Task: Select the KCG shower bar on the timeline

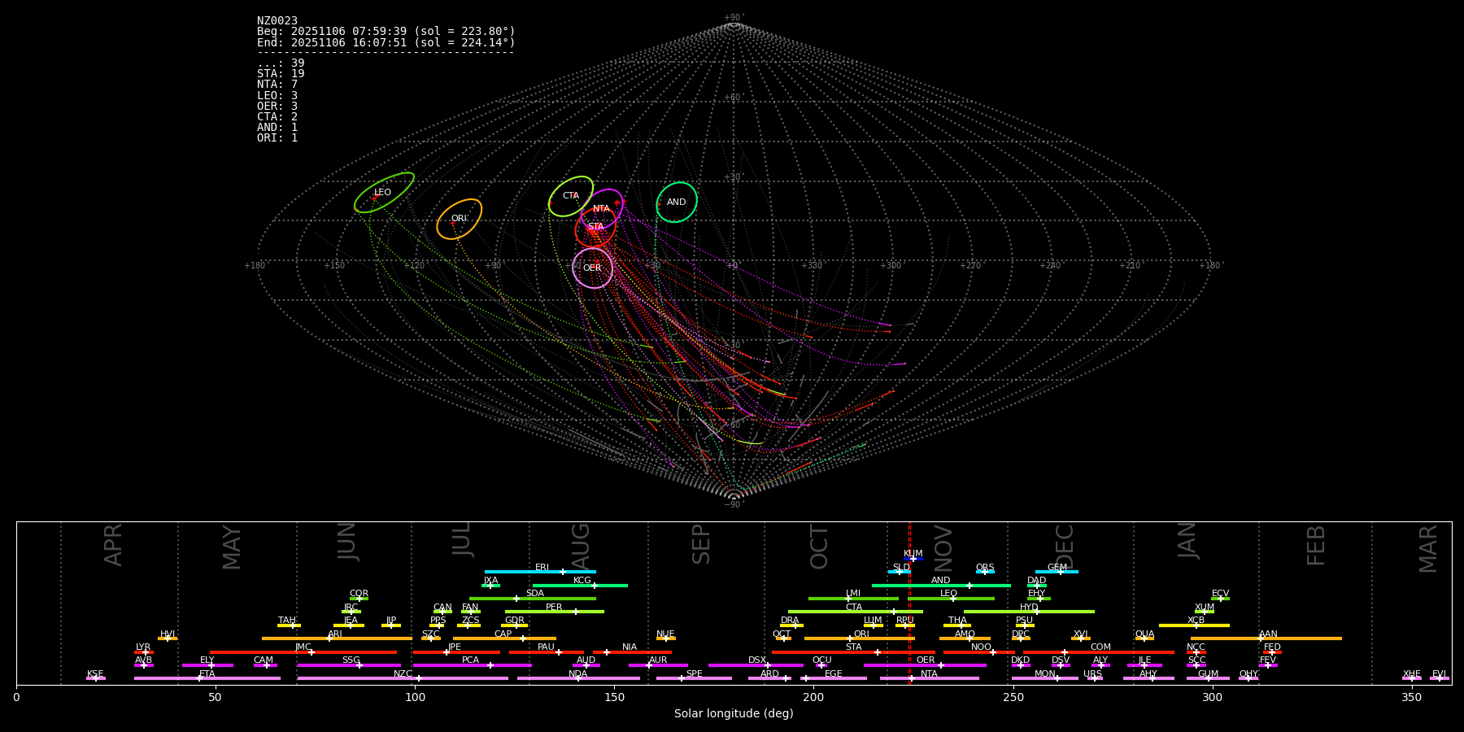Action: [580, 585]
